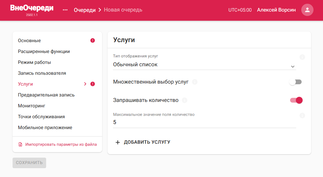Viewport: 323px width, 177px height.
Task: Click user name Алексей Ворсин
Action: [276, 10]
